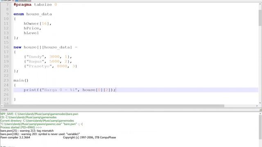Image resolution: width=262 pixels, height=147 pixels.
Task: Click the console vertical scrollbar thumb
Action: pyautogui.click(x=260, y=127)
